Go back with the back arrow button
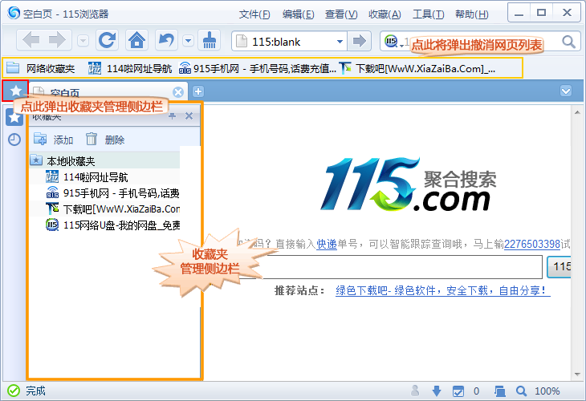 point(31,40)
